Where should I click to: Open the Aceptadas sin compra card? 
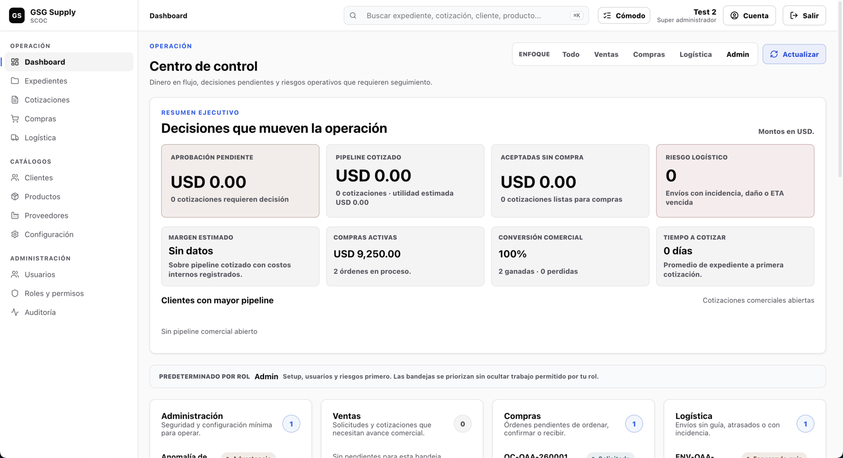(x=570, y=181)
